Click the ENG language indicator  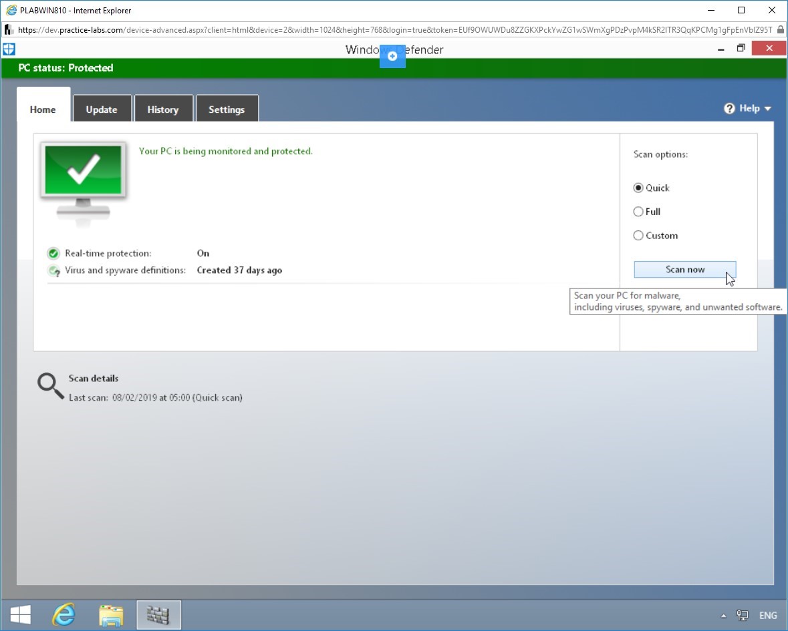pyautogui.click(x=768, y=616)
